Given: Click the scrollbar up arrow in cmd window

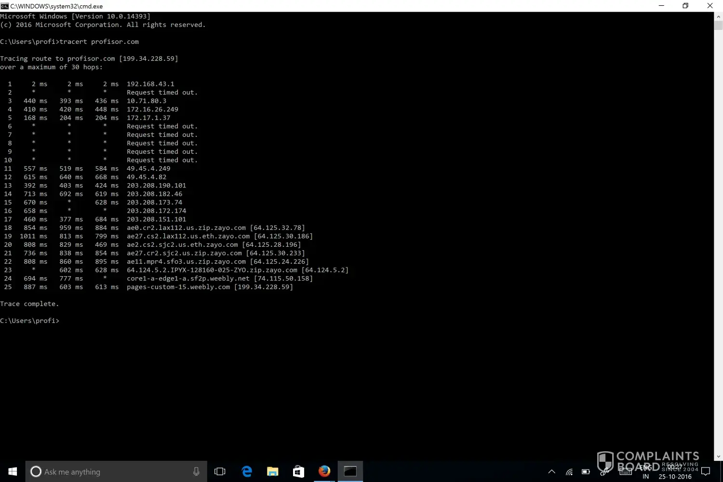Looking at the screenshot, I should 719,16.
